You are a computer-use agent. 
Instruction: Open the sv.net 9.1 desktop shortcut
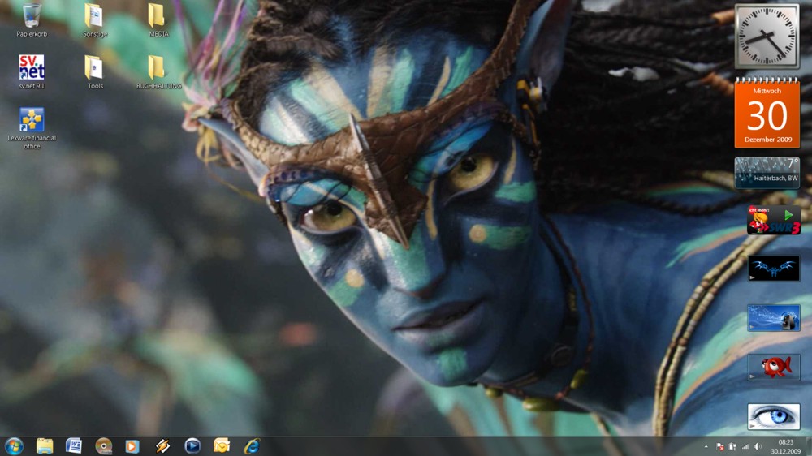click(x=32, y=67)
